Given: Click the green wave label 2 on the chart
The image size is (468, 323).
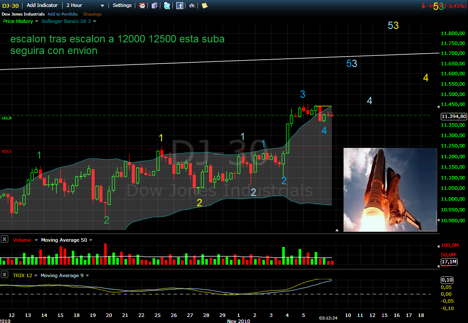Looking at the screenshot, I should [106, 220].
